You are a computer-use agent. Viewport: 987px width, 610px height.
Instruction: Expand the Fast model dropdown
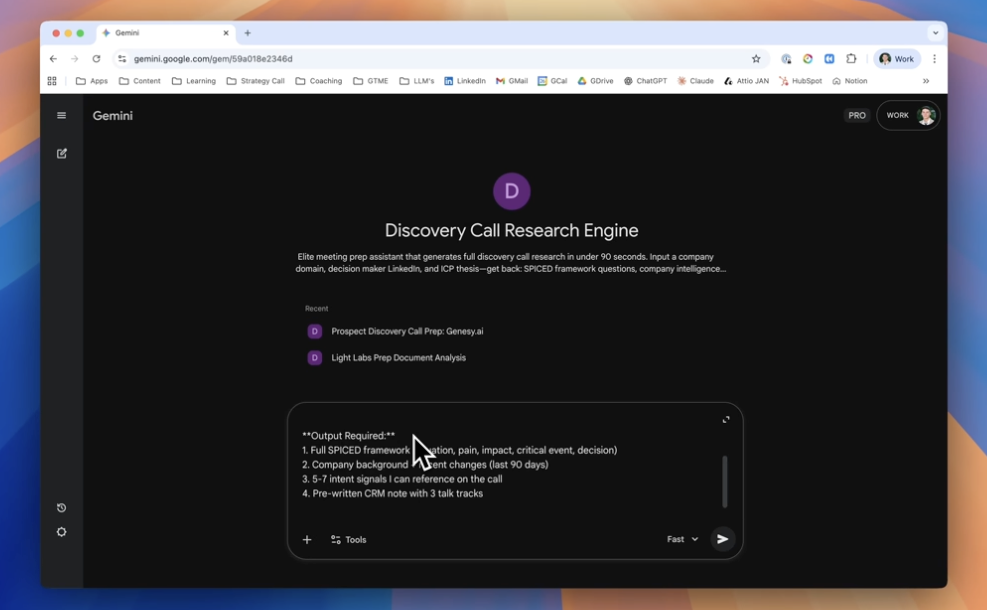(682, 539)
